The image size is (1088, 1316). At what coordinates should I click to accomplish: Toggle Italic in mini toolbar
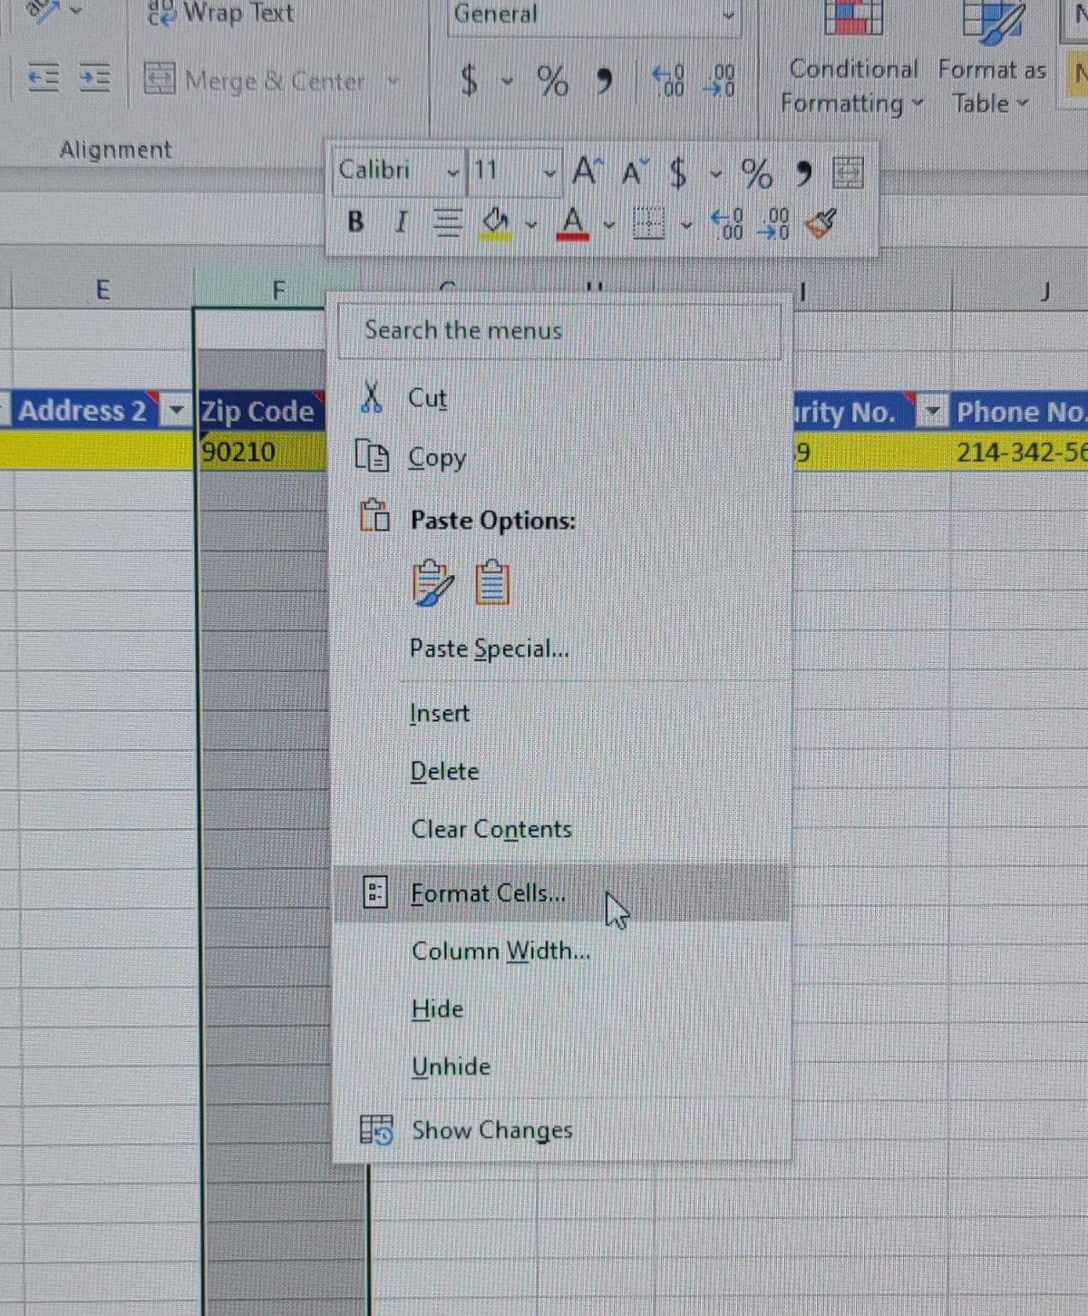coord(401,221)
